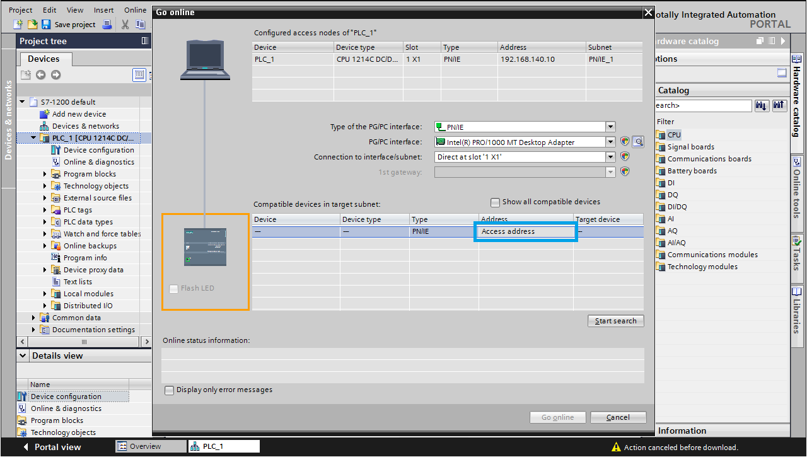Image resolution: width=807 pixels, height=457 pixels.
Task: Toggle Show all compatible devices checkbox
Action: 495,202
